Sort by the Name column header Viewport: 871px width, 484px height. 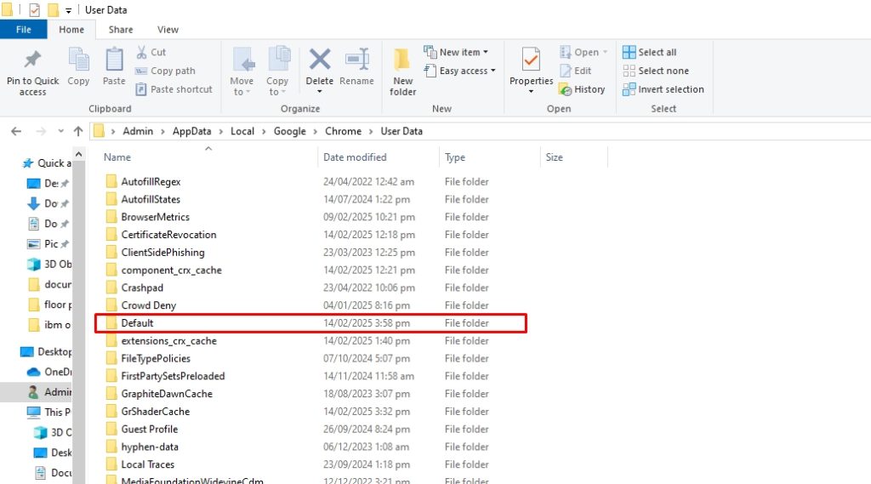click(117, 157)
